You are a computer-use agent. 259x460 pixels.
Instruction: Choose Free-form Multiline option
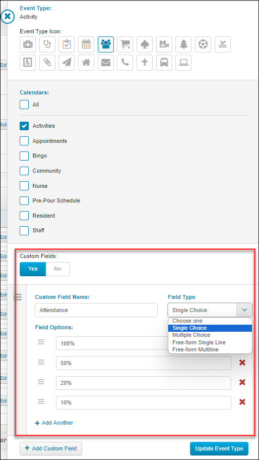(195, 350)
